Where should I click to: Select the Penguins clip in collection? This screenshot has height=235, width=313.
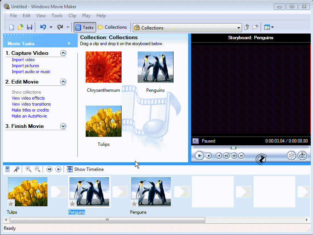click(155, 67)
